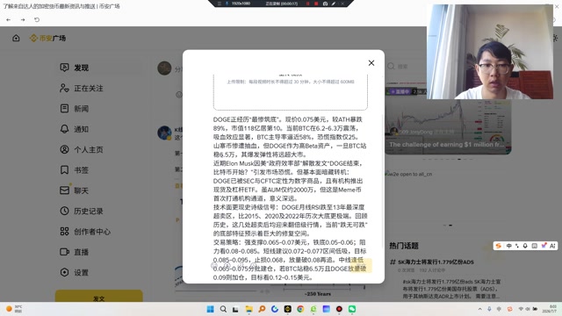Click into the DOGE post text area

pyautogui.click(x=291, y=198)
